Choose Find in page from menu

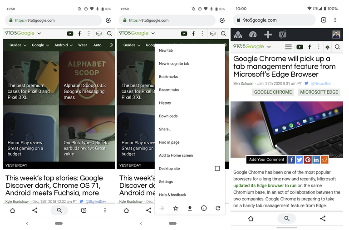tap(169, 142)
